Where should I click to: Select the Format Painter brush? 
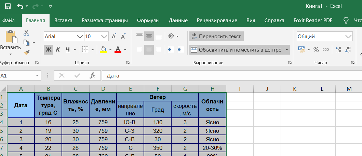click(27, 53)
